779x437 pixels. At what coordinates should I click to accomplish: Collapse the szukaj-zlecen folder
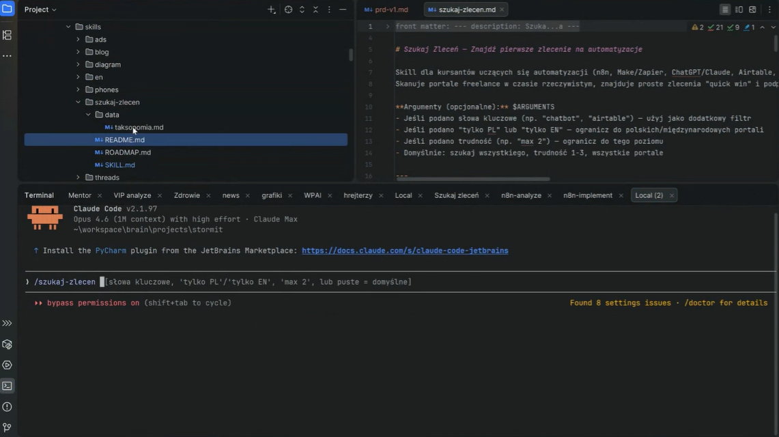click(78, 102)
